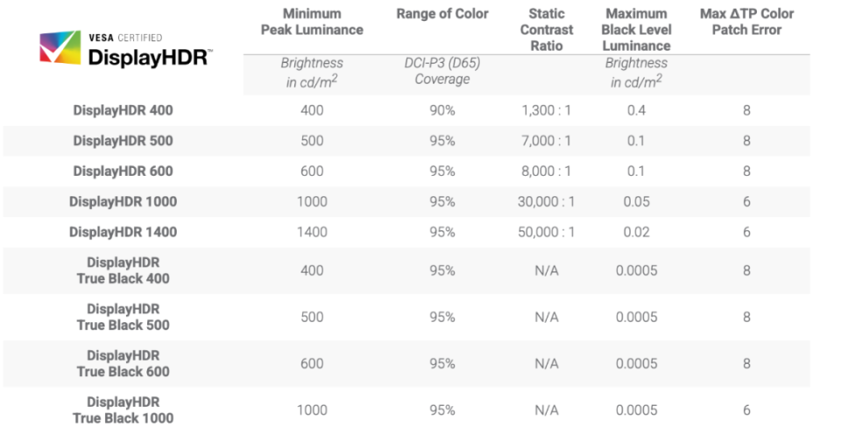The width and height of the screenshot is (841, 448).
Task: Click the DisplayHDR True Black 600 label
Action: tap(123, 363)
